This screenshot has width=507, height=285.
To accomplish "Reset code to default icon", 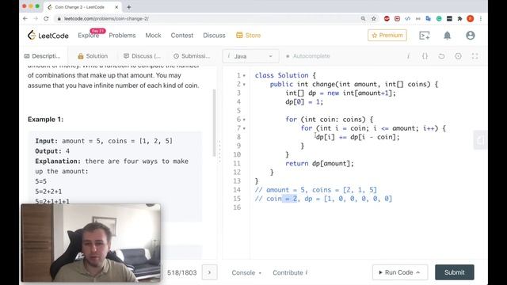I will click(441, 56).
